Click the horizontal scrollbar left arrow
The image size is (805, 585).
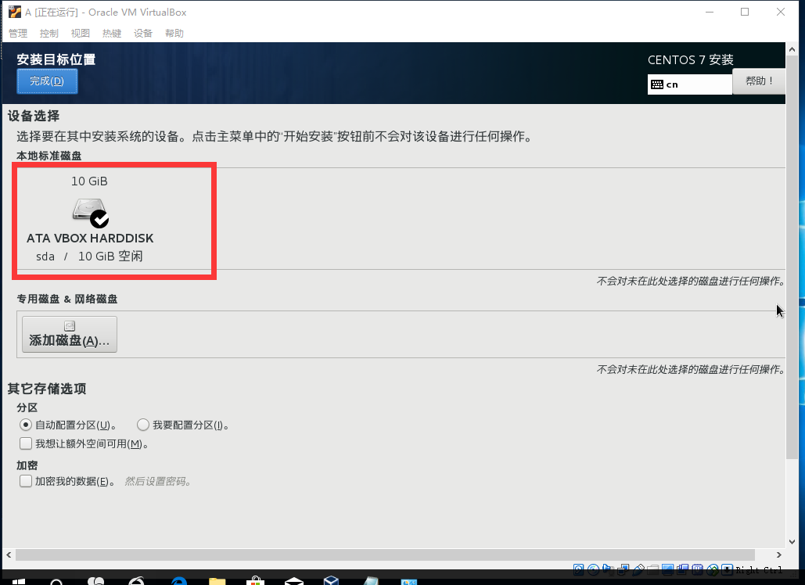(9, 554)
